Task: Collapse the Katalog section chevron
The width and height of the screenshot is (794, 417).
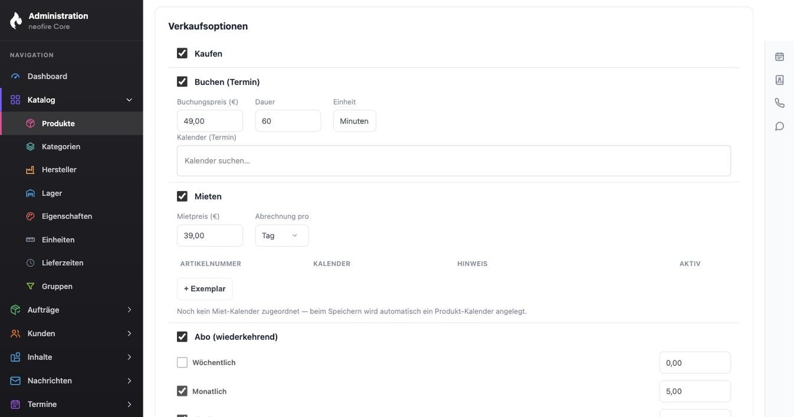Action: pos(129,100)
